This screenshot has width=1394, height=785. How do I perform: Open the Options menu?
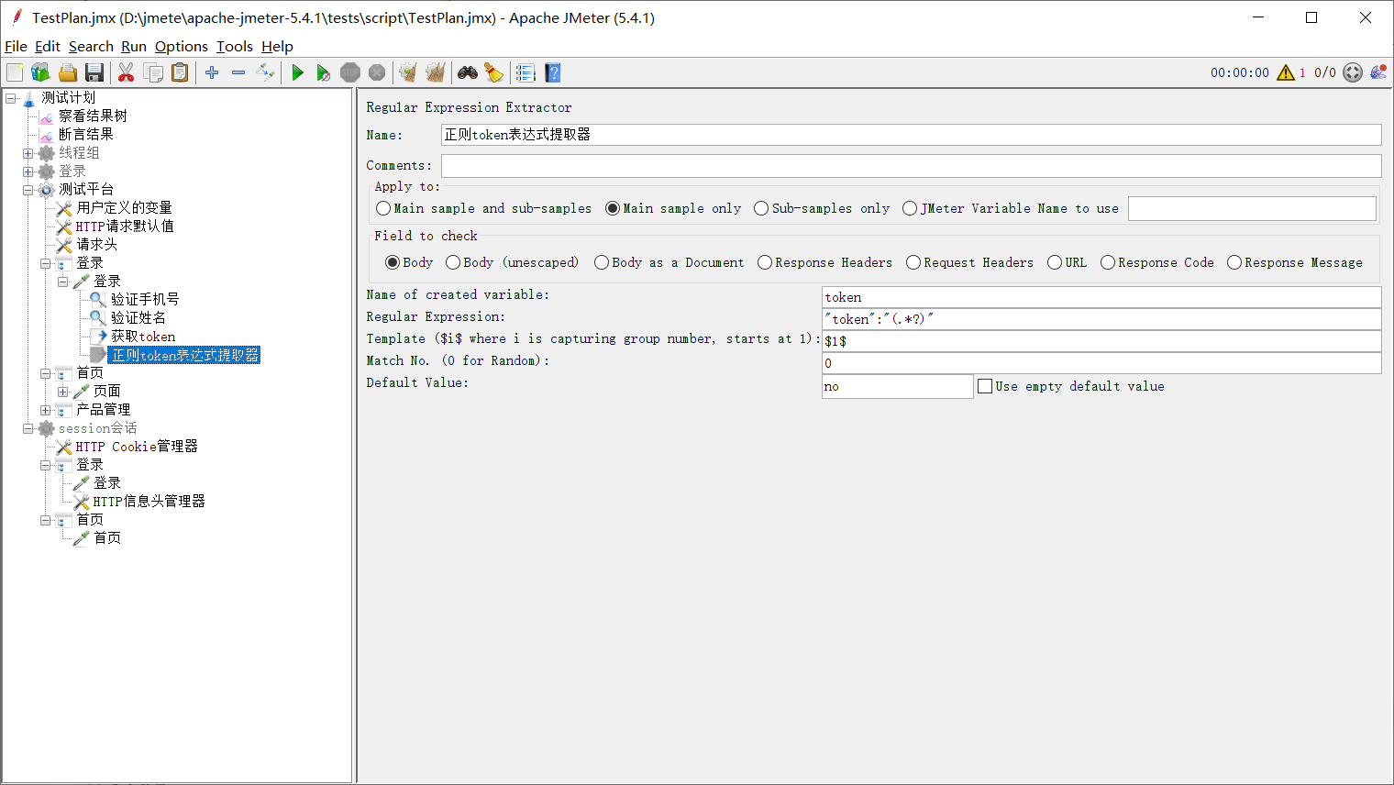[x=182, y=46]
